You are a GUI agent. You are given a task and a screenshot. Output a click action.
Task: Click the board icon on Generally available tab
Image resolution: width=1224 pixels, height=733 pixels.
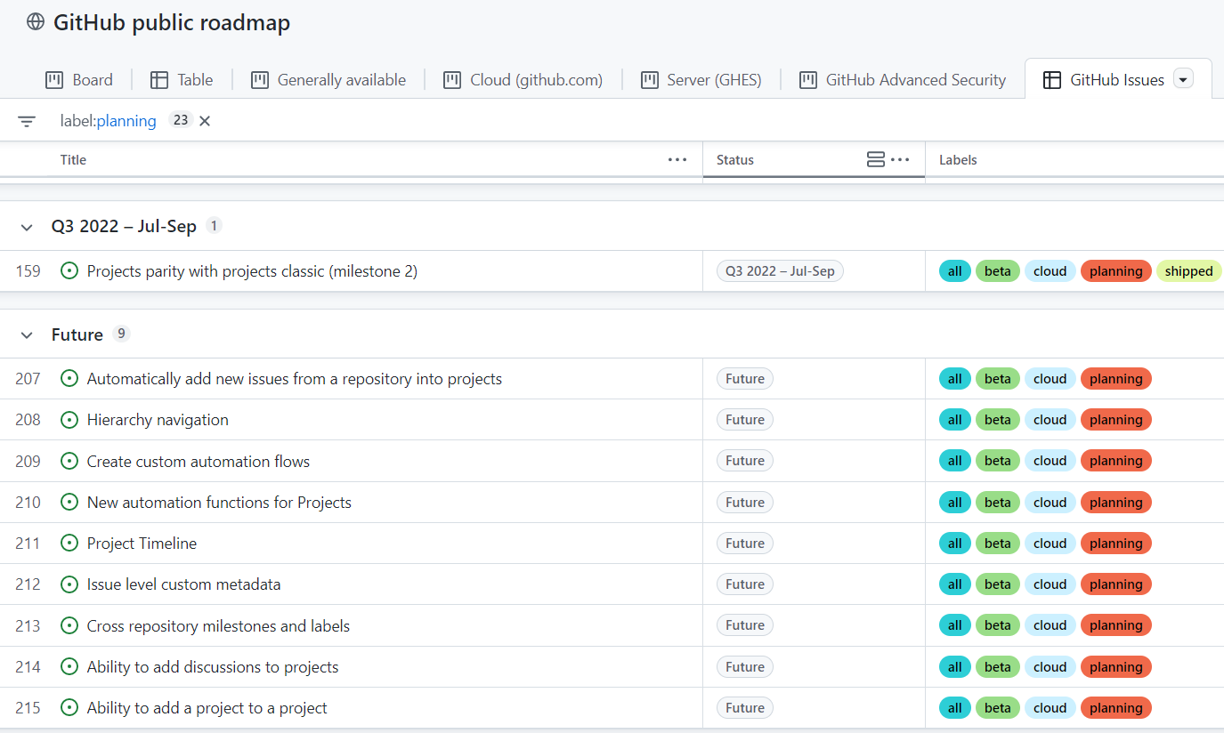tap(260, 80)
